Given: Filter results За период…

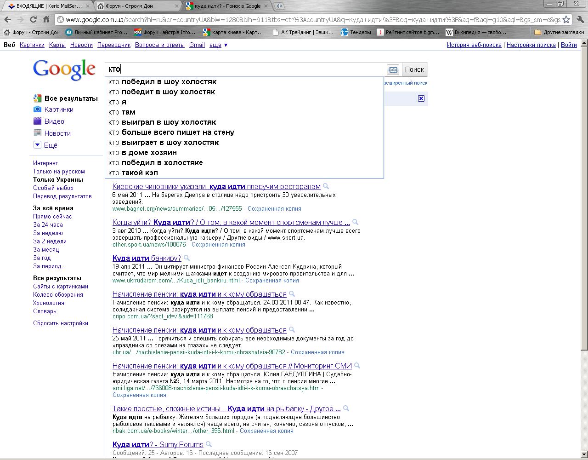Looking at the screenshot, I should tap(50, 266).
